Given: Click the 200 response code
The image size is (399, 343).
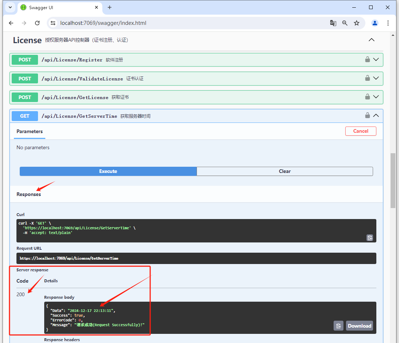Looking at the screenshot, I should tap(20, 294).
